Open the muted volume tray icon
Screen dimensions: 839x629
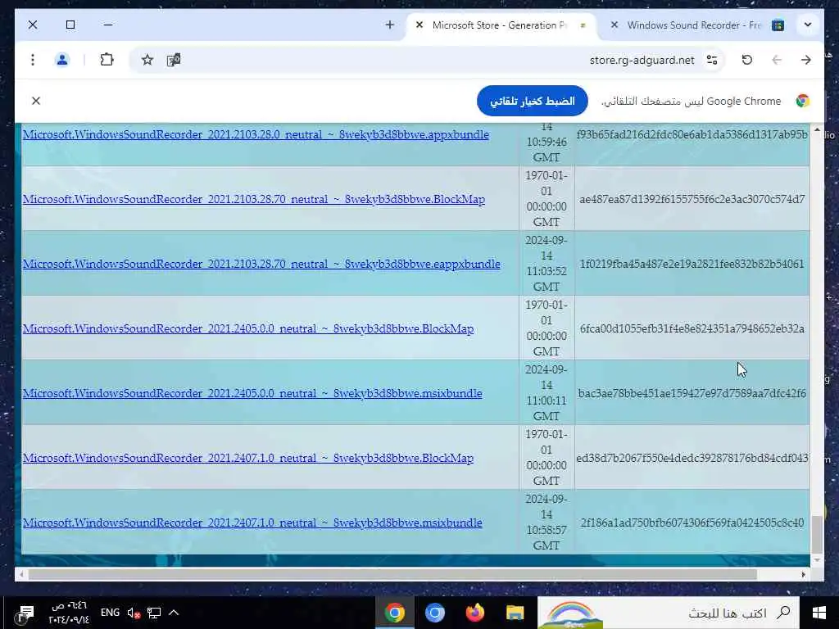134,613
